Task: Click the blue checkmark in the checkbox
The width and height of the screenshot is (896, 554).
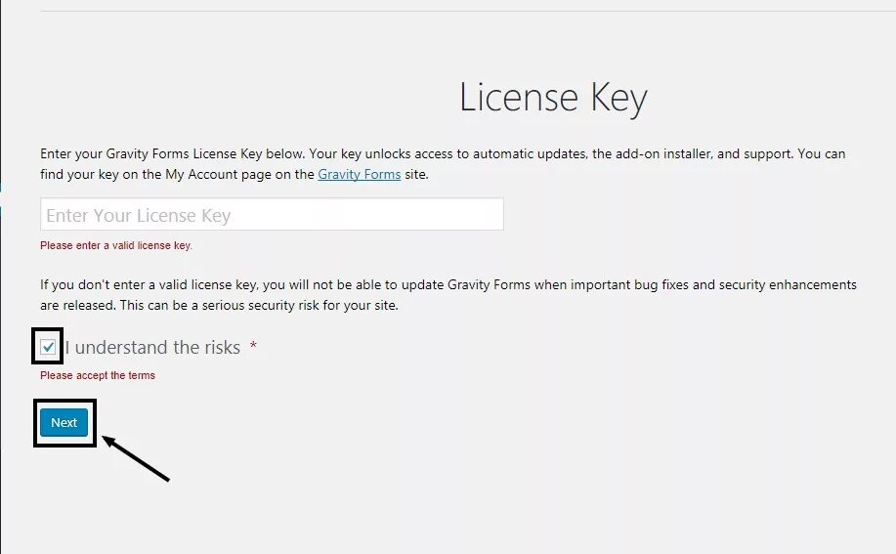Action: point(48,347)
